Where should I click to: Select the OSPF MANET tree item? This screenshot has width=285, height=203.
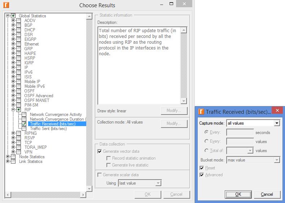tap(37, 100)
